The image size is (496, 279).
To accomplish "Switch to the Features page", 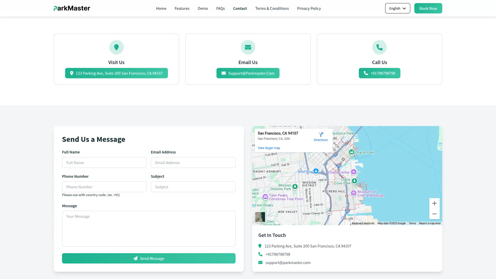I will [182, 8].
